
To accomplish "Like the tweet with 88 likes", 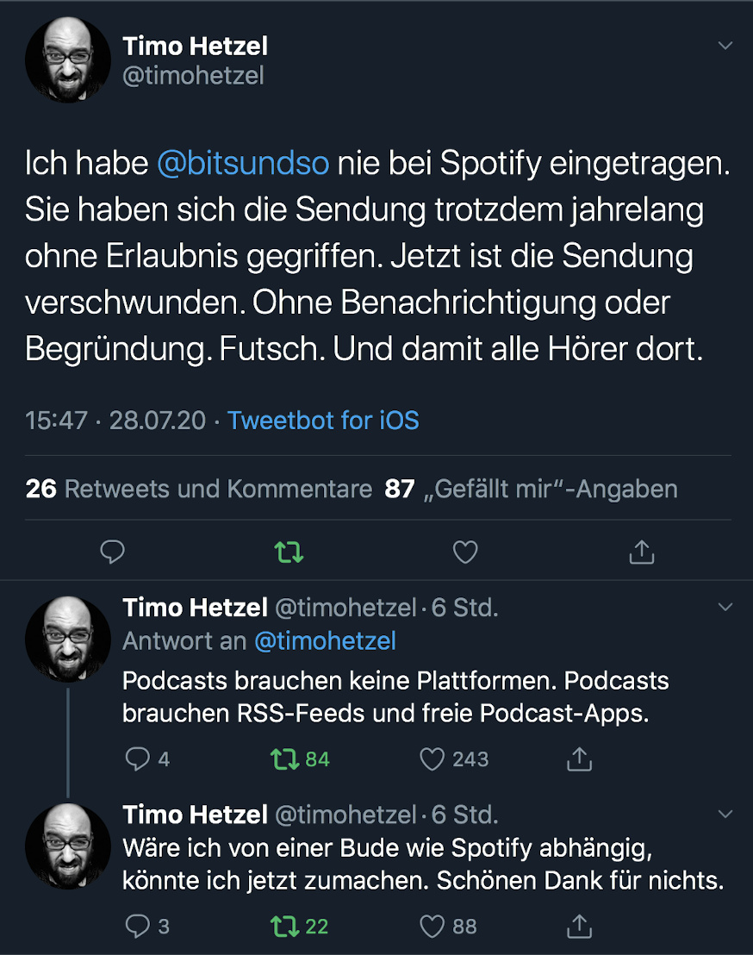I will (431, 926).
